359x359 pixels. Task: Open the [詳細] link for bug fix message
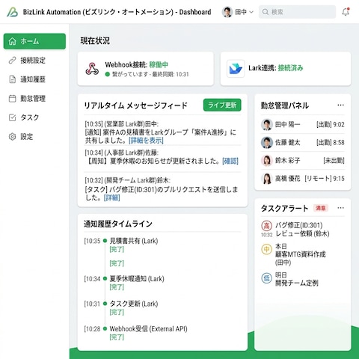point(112,198)
